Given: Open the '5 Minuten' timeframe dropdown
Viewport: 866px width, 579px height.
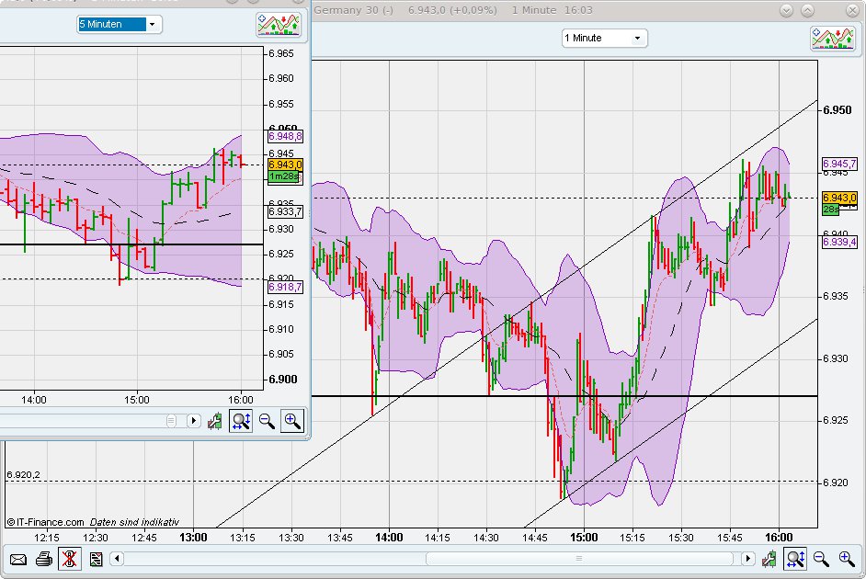Looking at the screenshot, I should coord(119,25).
